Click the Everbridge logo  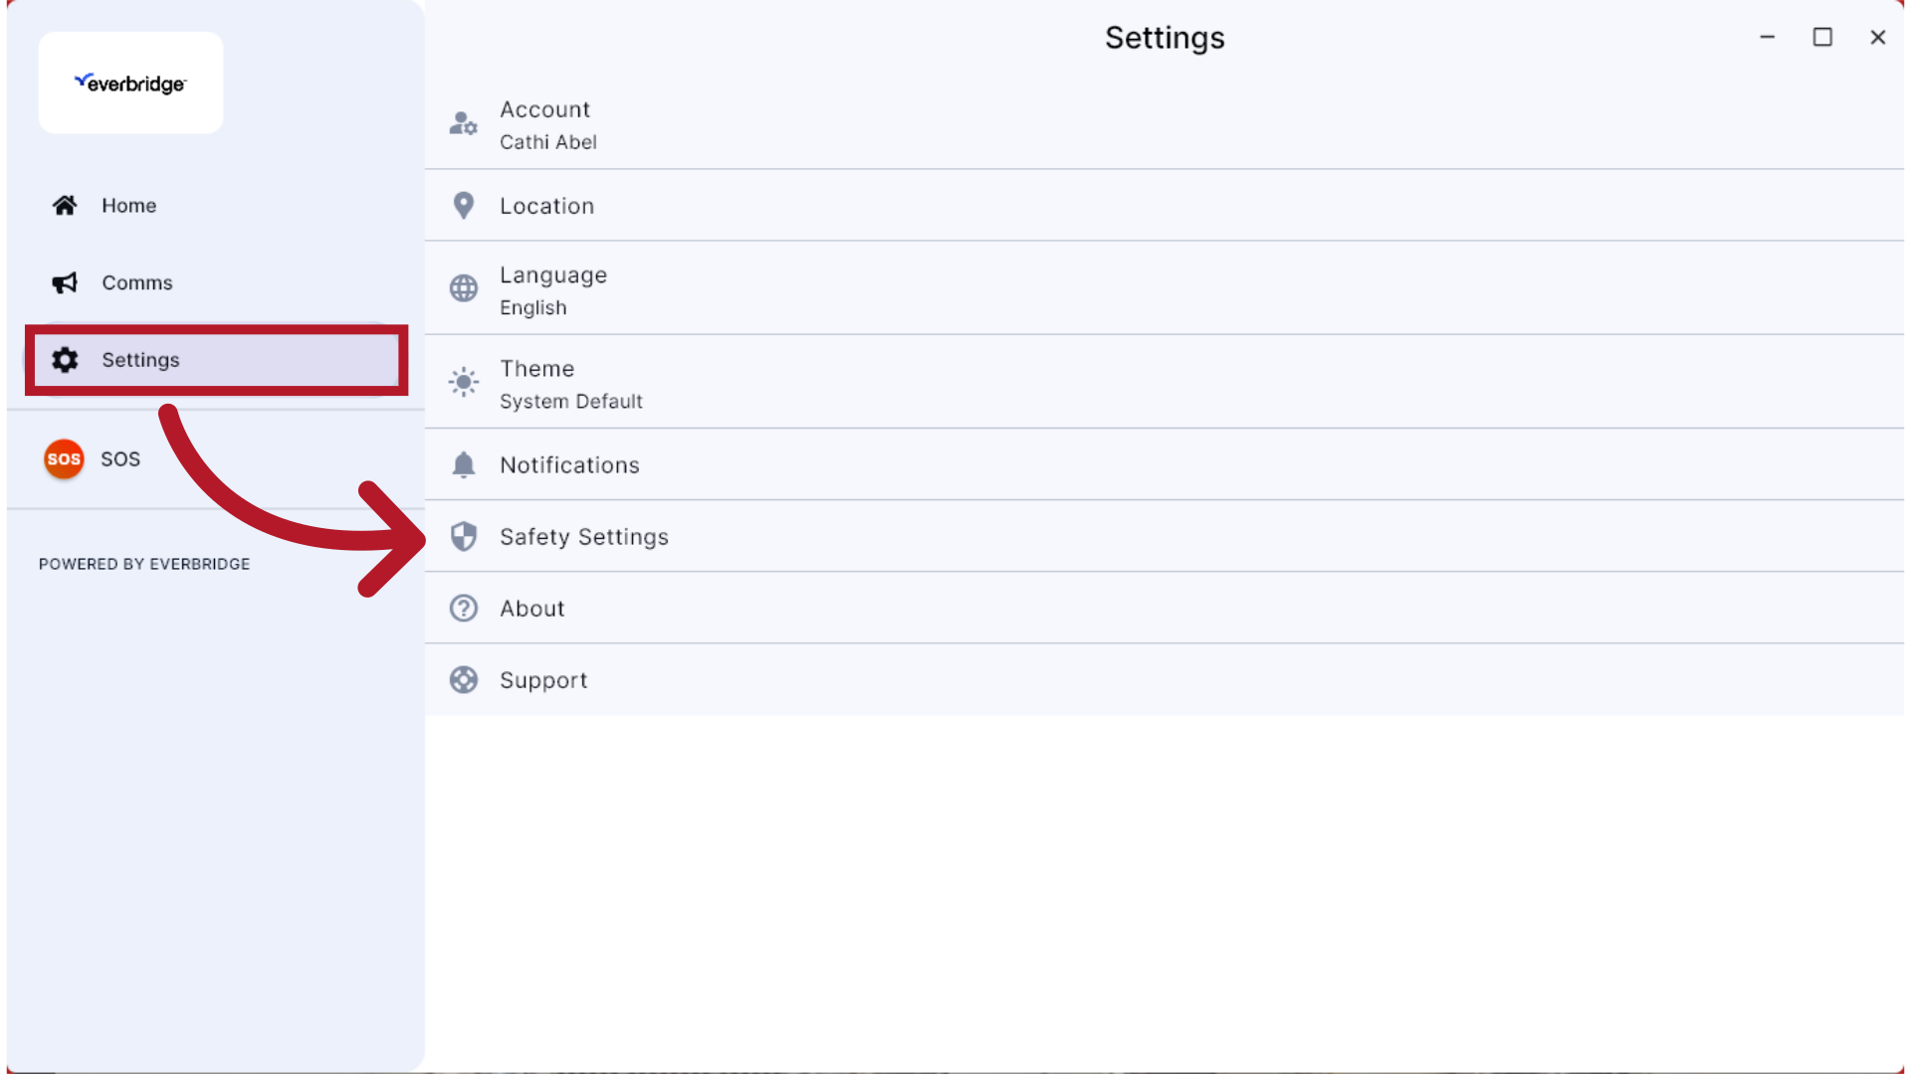point(130,83)
